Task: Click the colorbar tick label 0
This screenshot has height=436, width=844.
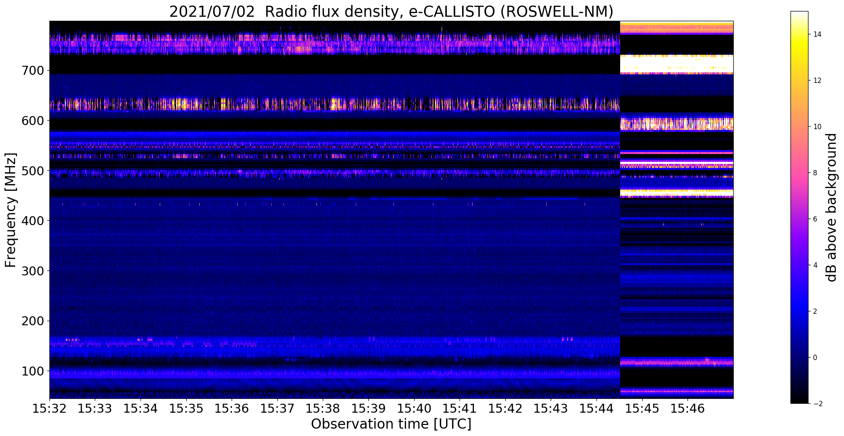Action: [815, 358]
